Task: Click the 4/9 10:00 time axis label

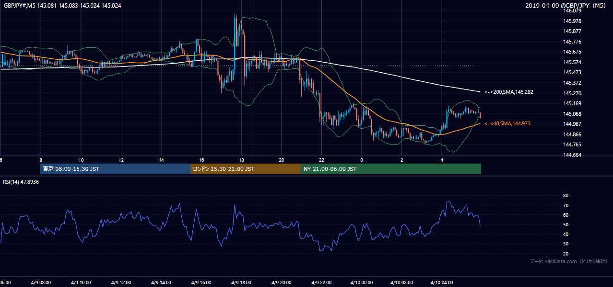Action: point(81,282)
